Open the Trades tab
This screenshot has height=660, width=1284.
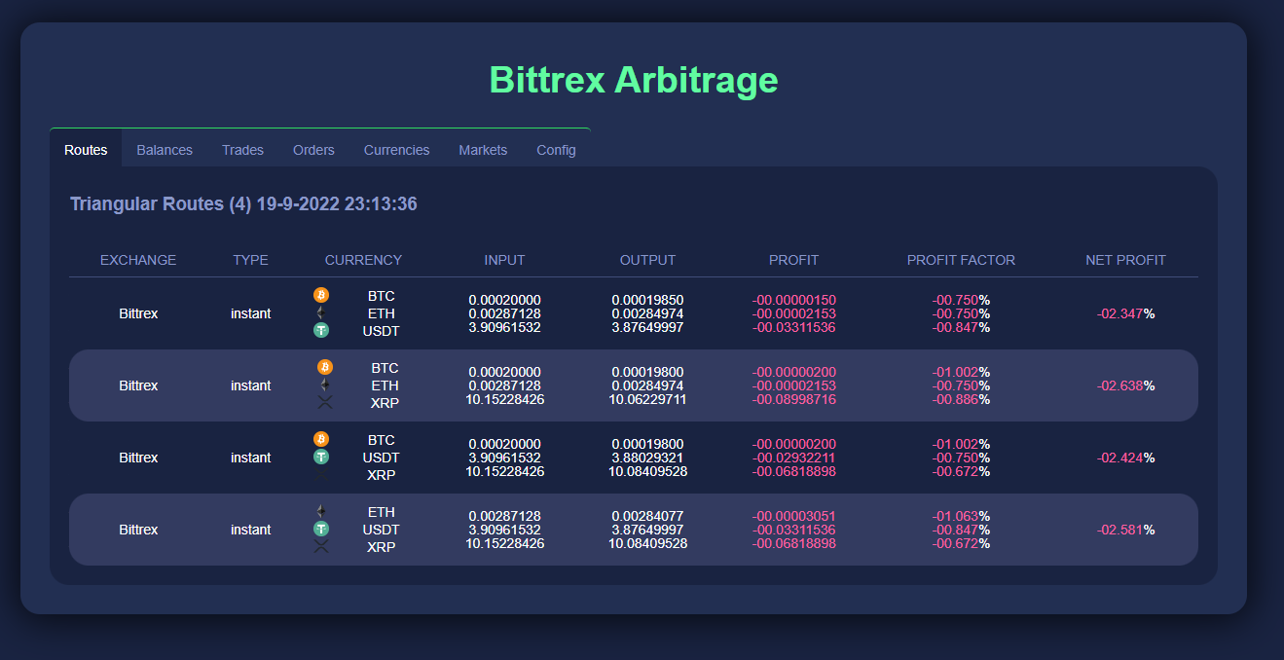click(242, 150)
